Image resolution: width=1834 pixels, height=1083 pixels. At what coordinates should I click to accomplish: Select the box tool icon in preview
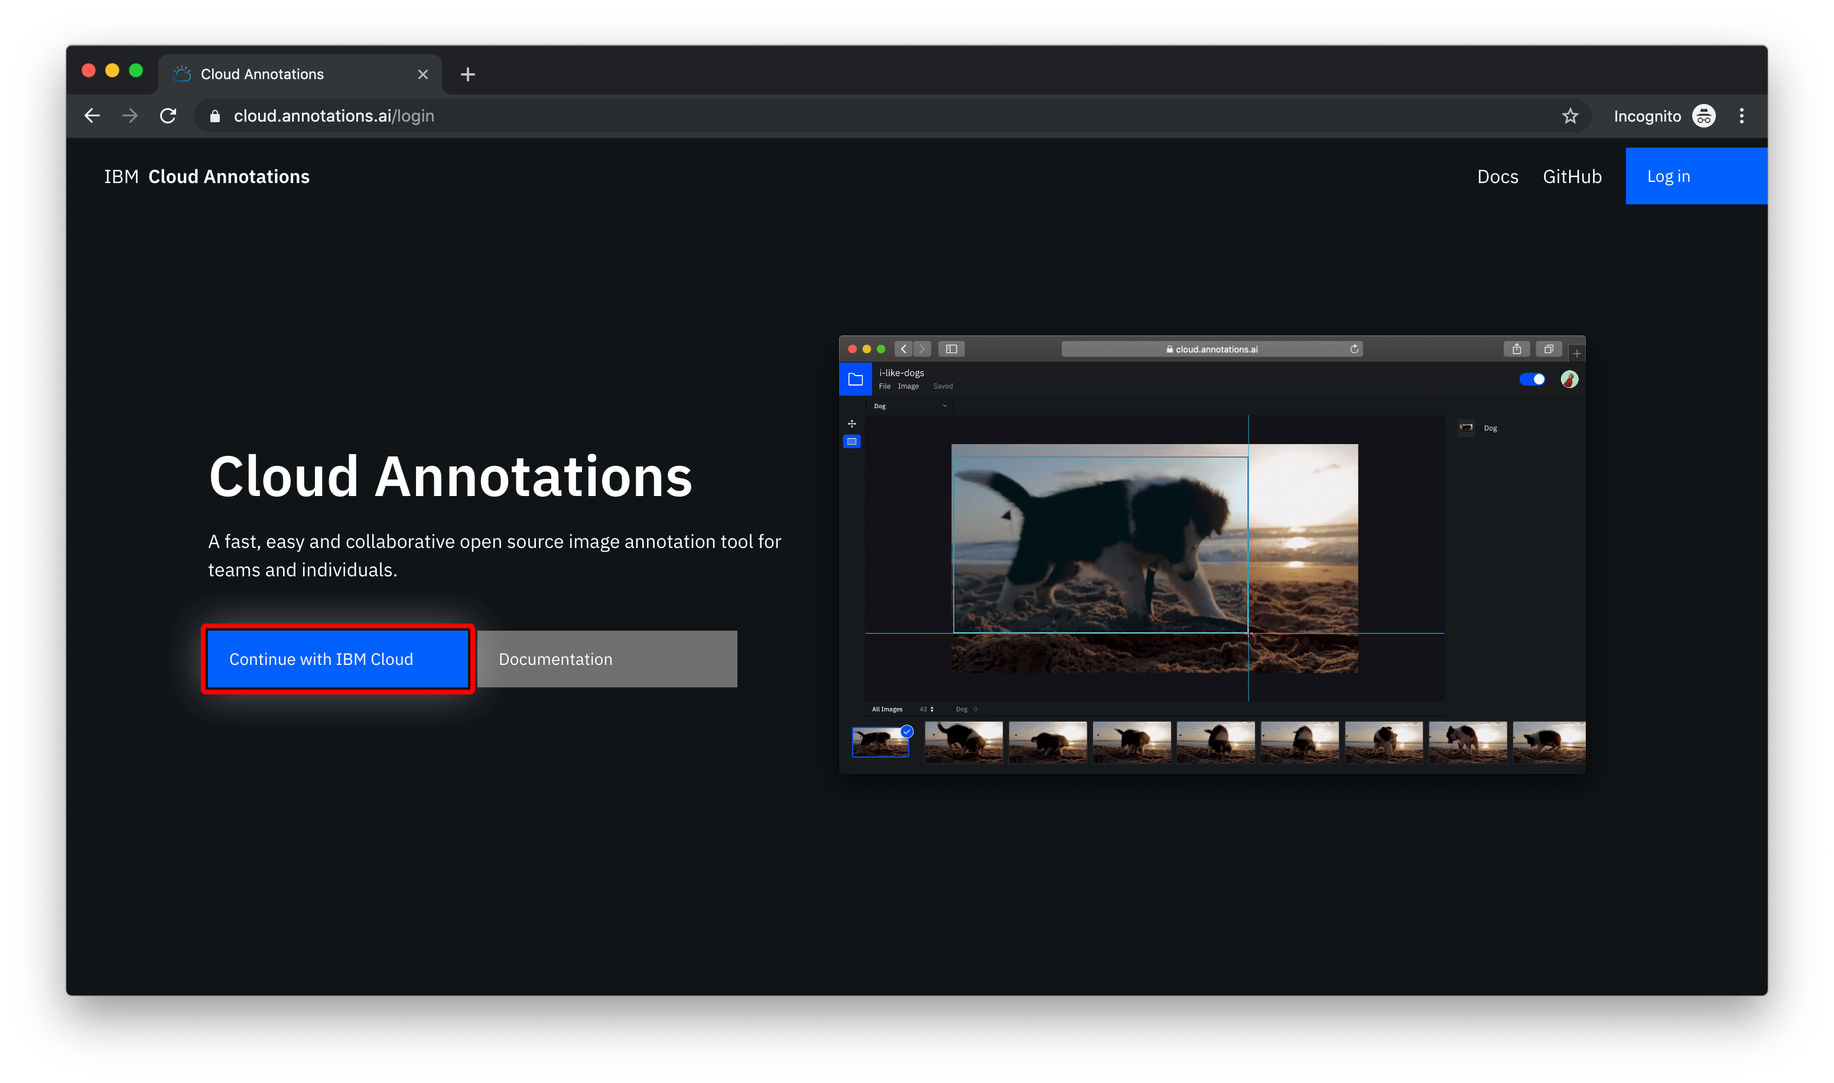point(852,442)
